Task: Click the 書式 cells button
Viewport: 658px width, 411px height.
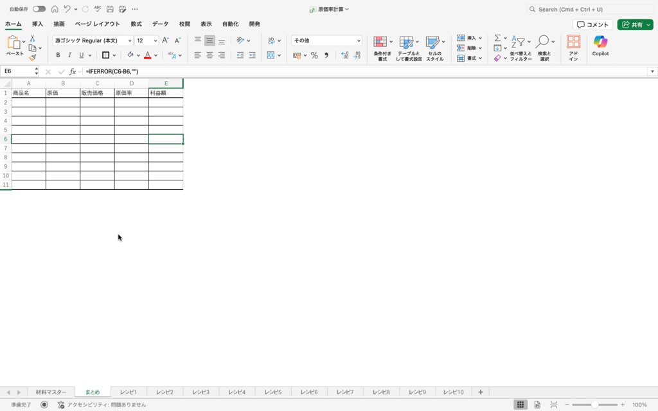Action: (469, 58)
